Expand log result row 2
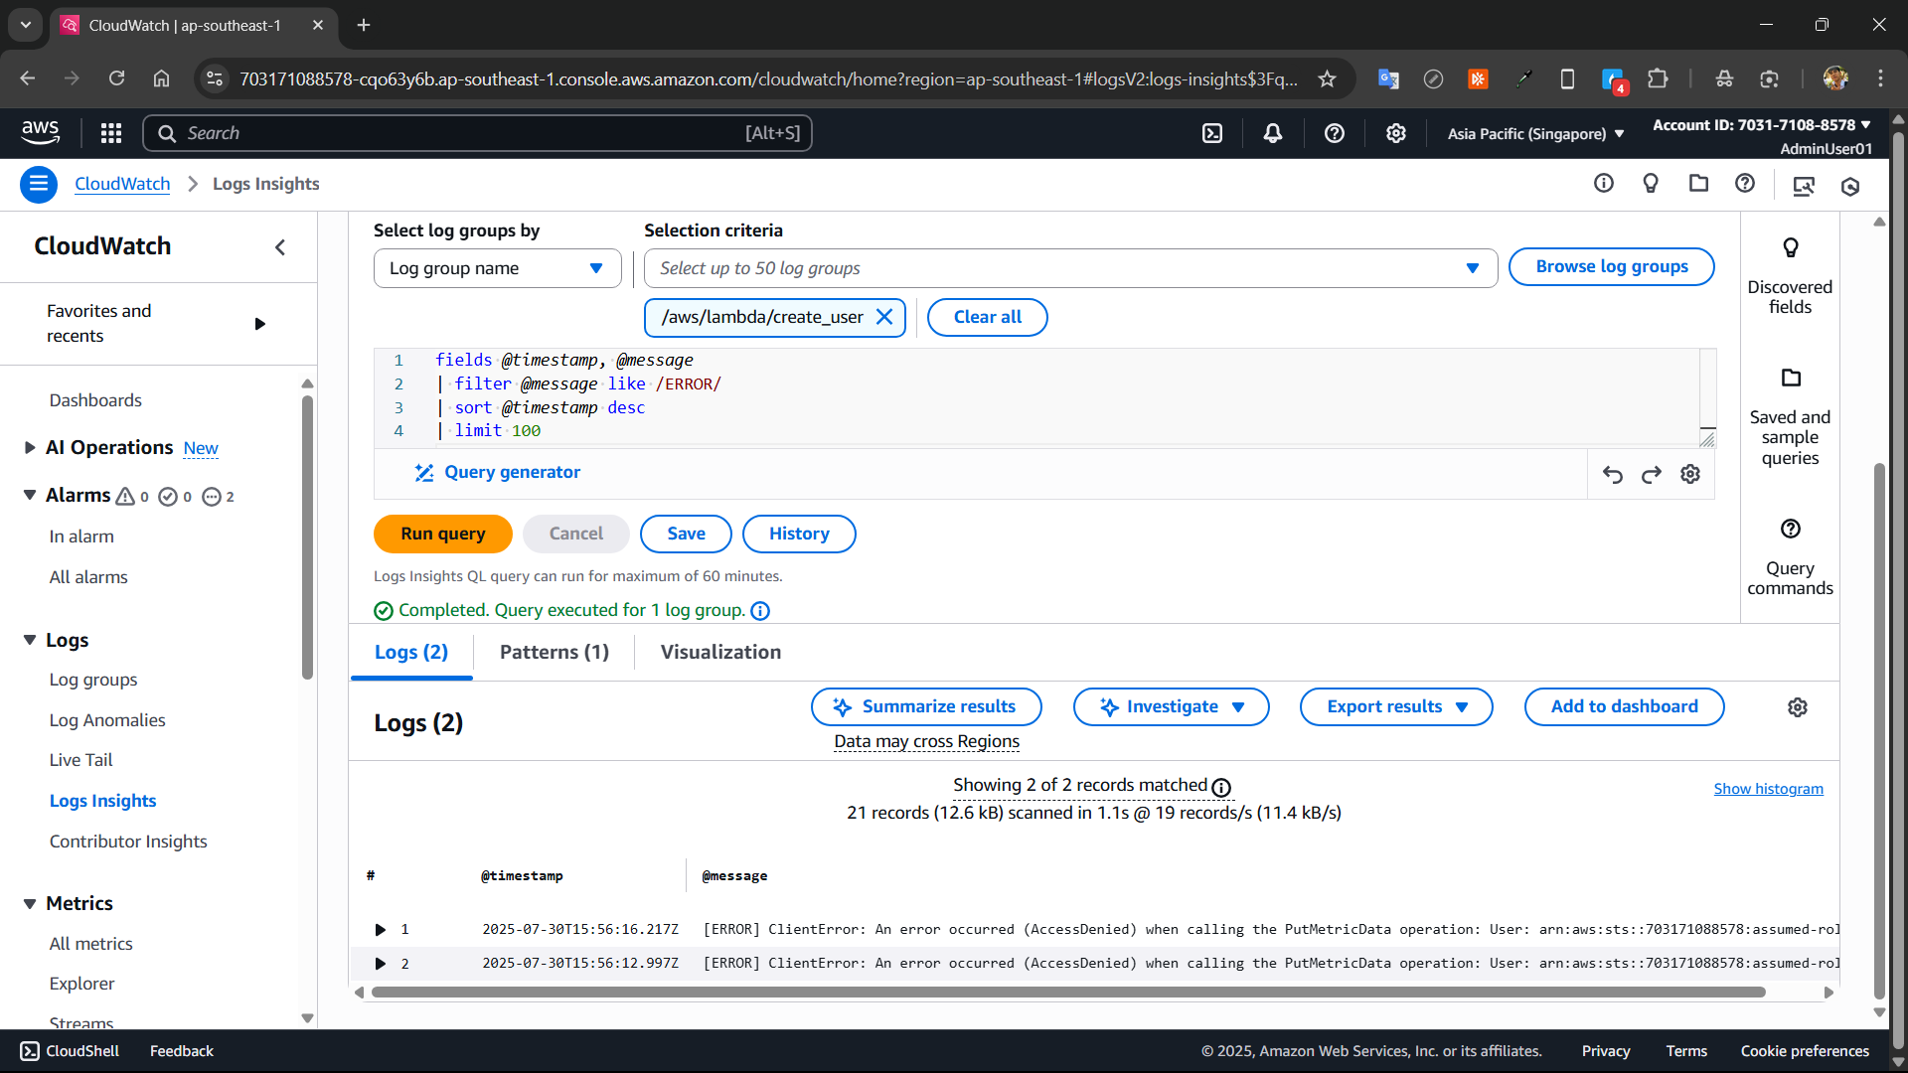This screenshot has height=1073, width=1908. [380, 964]
